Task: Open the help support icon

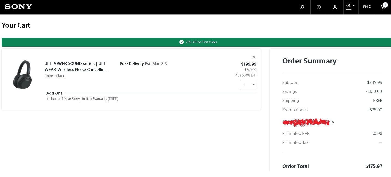Action: (x=319, y=7)
